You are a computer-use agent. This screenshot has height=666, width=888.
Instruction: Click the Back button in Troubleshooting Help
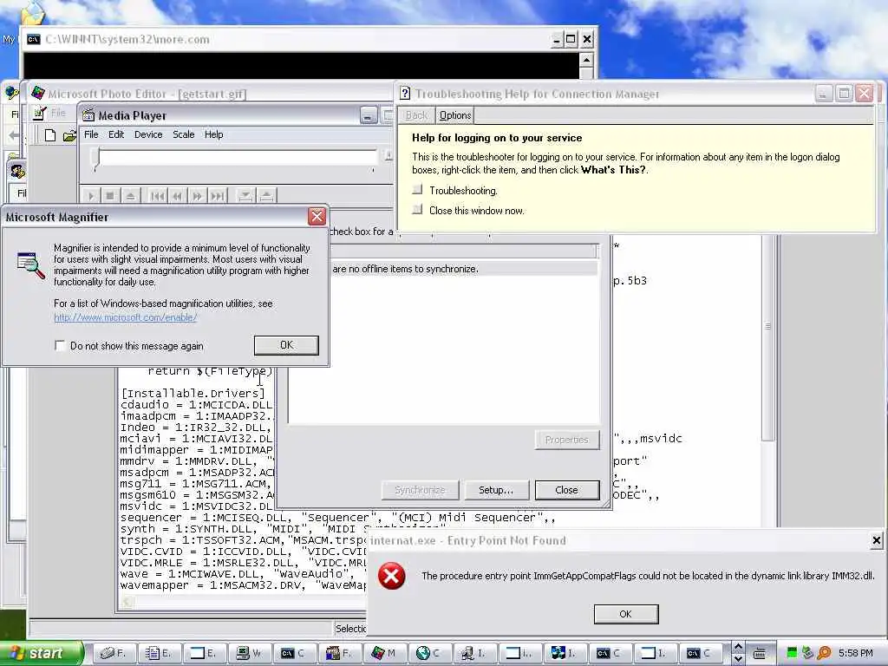[x=416, y=115]
